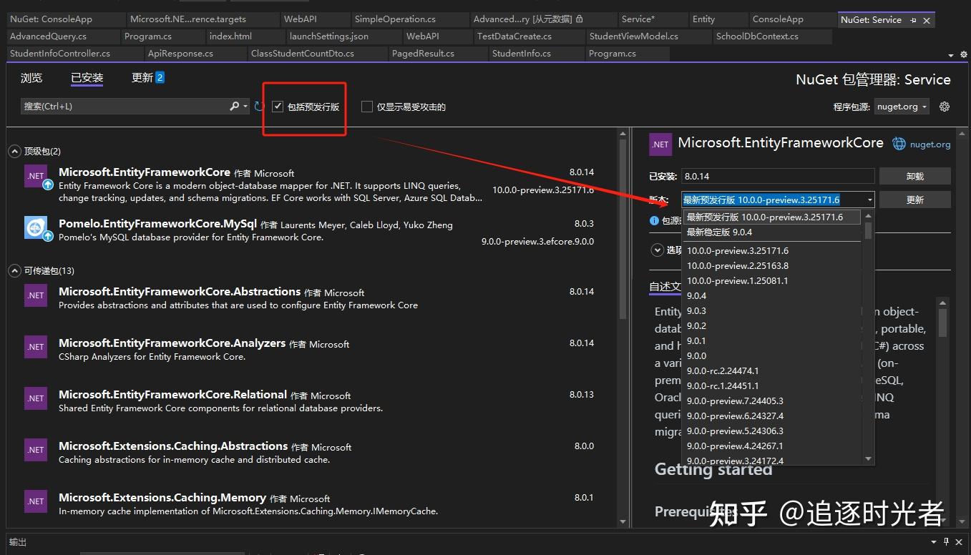Viewport: 971px width, 555px height.
Task: Select the Microsoft.EntityFrameworkCore .NET package icon
Action: (36, 175)
